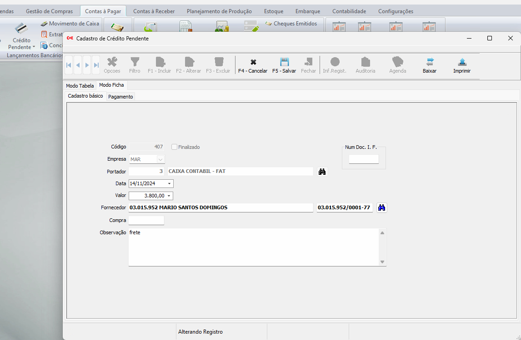Screen dimensions: 521x340
Task: Open the Valor field dropdown arrow
Action: [x=169, y=196]
